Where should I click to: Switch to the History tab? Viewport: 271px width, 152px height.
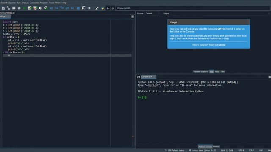216,147
